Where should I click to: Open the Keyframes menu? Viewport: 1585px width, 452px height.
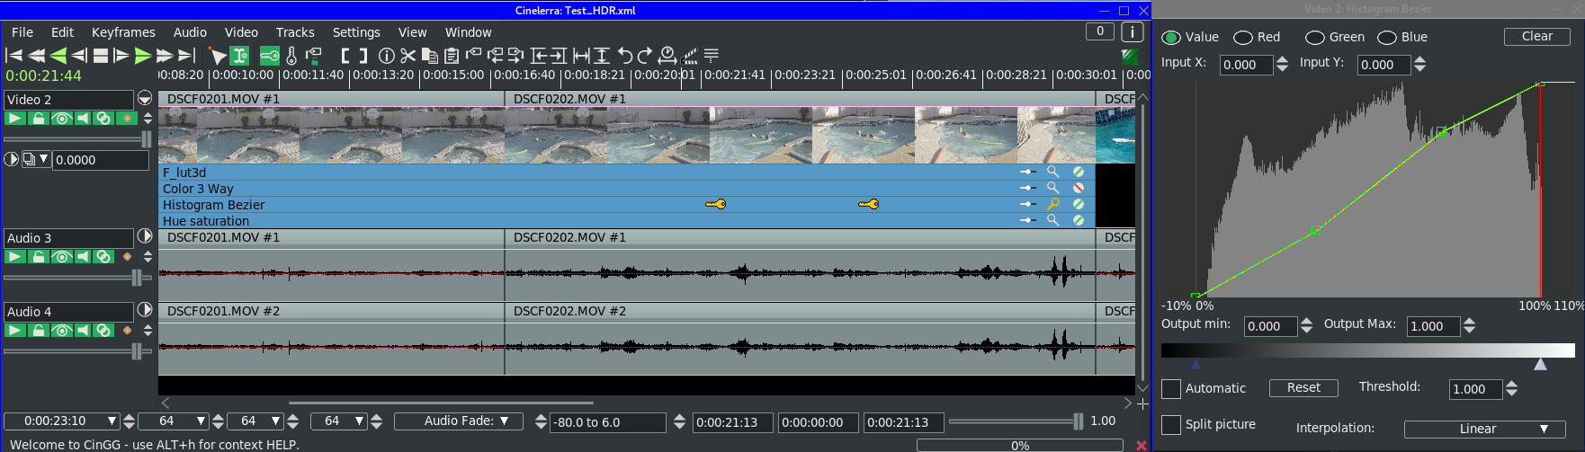tap(123, 32)
